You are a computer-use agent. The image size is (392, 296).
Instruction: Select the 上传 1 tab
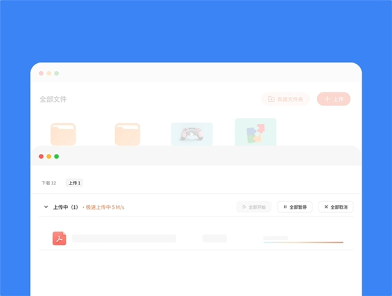coord(74,183)
